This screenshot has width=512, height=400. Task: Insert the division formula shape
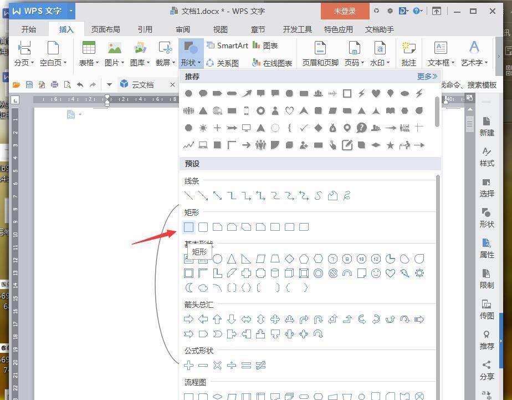pos(232,365)
